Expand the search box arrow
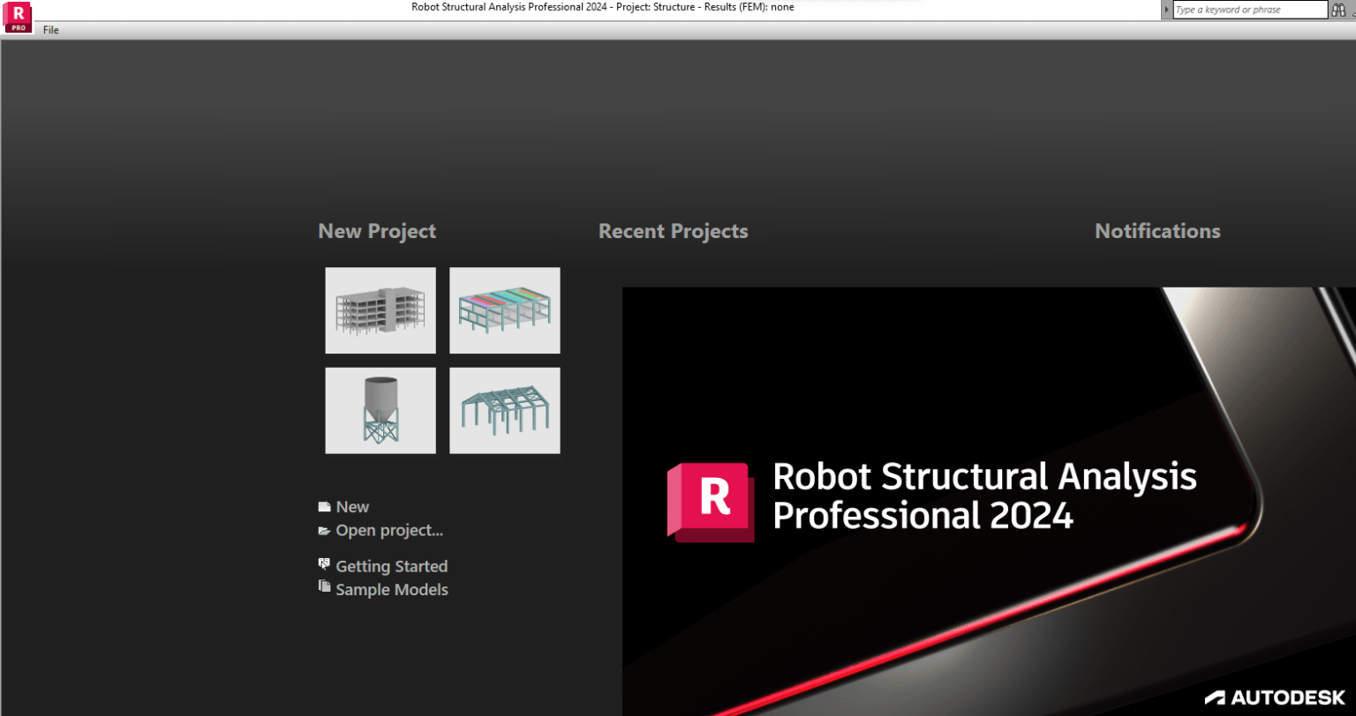 point(1167,10)
